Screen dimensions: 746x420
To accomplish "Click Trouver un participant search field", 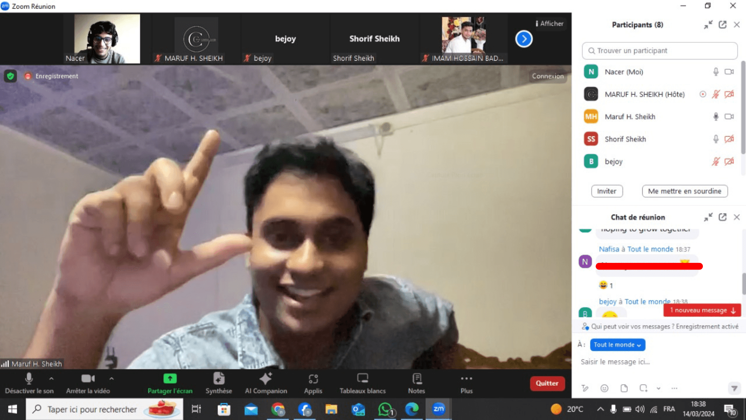I will click(659, 51).
